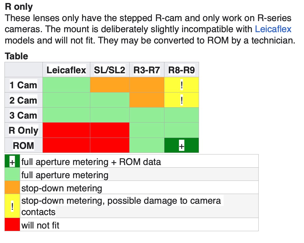Image resolution: width=304 pixels, height=243 pixels.
Task: Click the 'Table' heading above the grid
Action: 16,56
